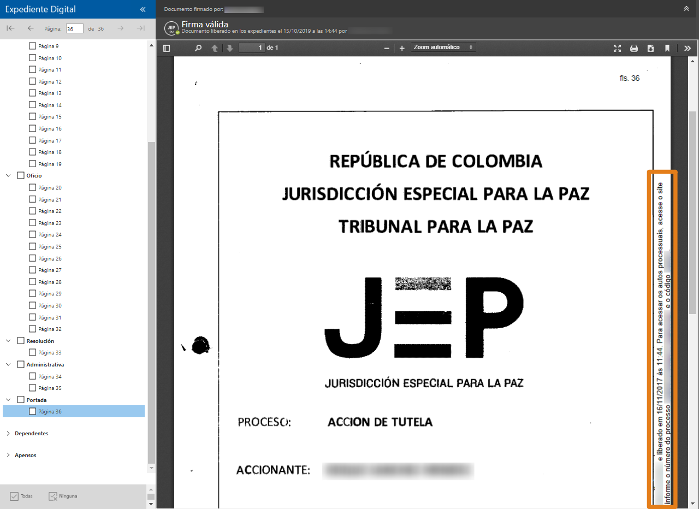The height and width of the screenshot is (509, 699).
Task: Go to first page arrow
Action: coord(10,28)
